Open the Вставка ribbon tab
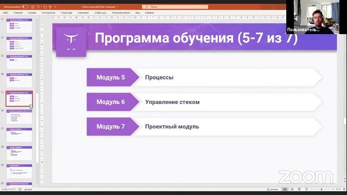Viewport: 347px width, 195px height. (x=32, y=13)
